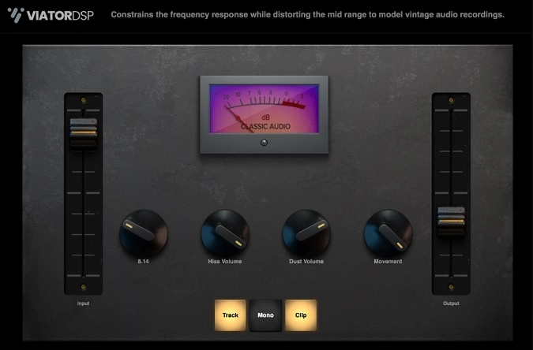Click the ViatorDSP logo
The image size is (533, 350).
click(51, 15)
